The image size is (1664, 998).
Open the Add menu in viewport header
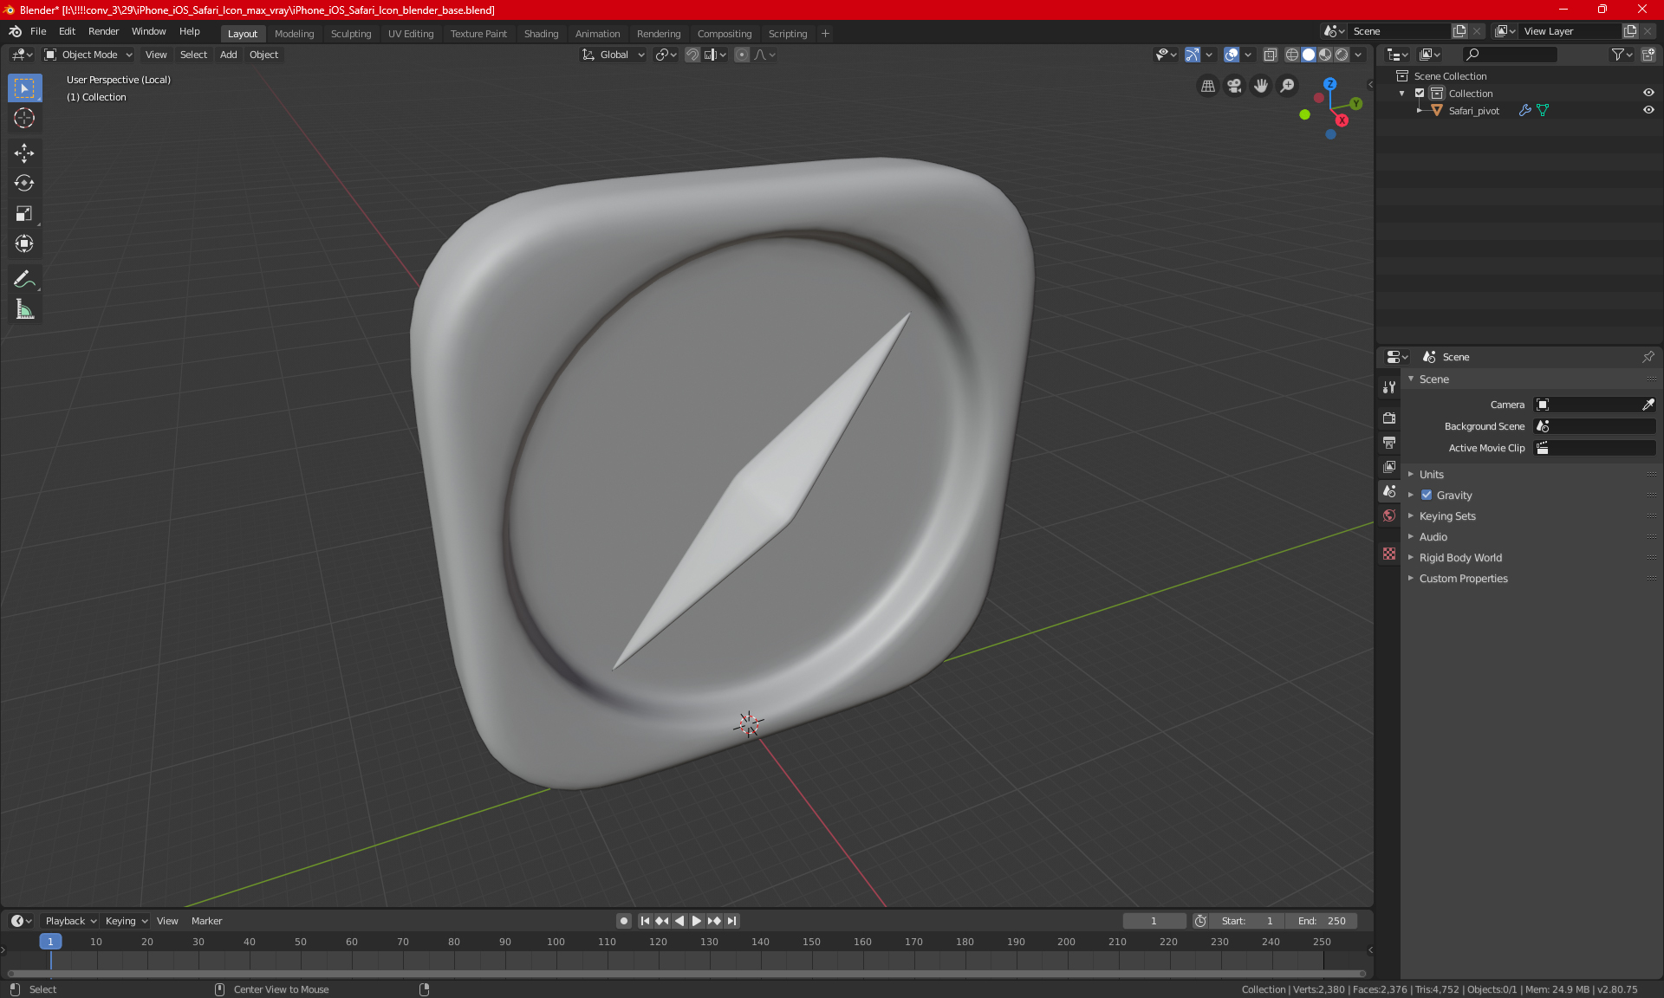(x=228, y=55)
